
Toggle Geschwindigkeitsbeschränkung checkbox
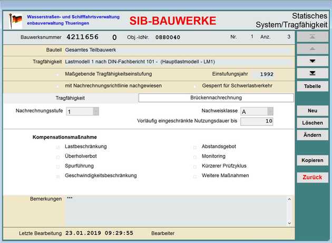click(57, 177)
